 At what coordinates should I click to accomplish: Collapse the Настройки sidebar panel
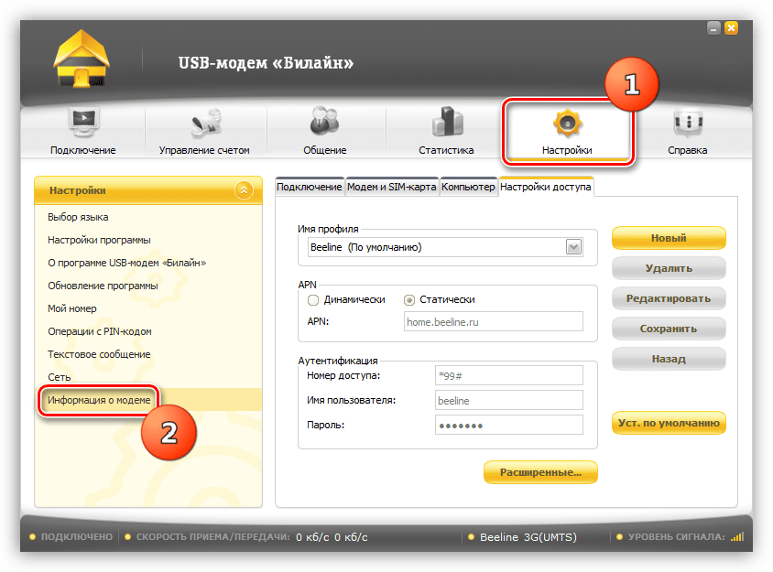[243, 190]
